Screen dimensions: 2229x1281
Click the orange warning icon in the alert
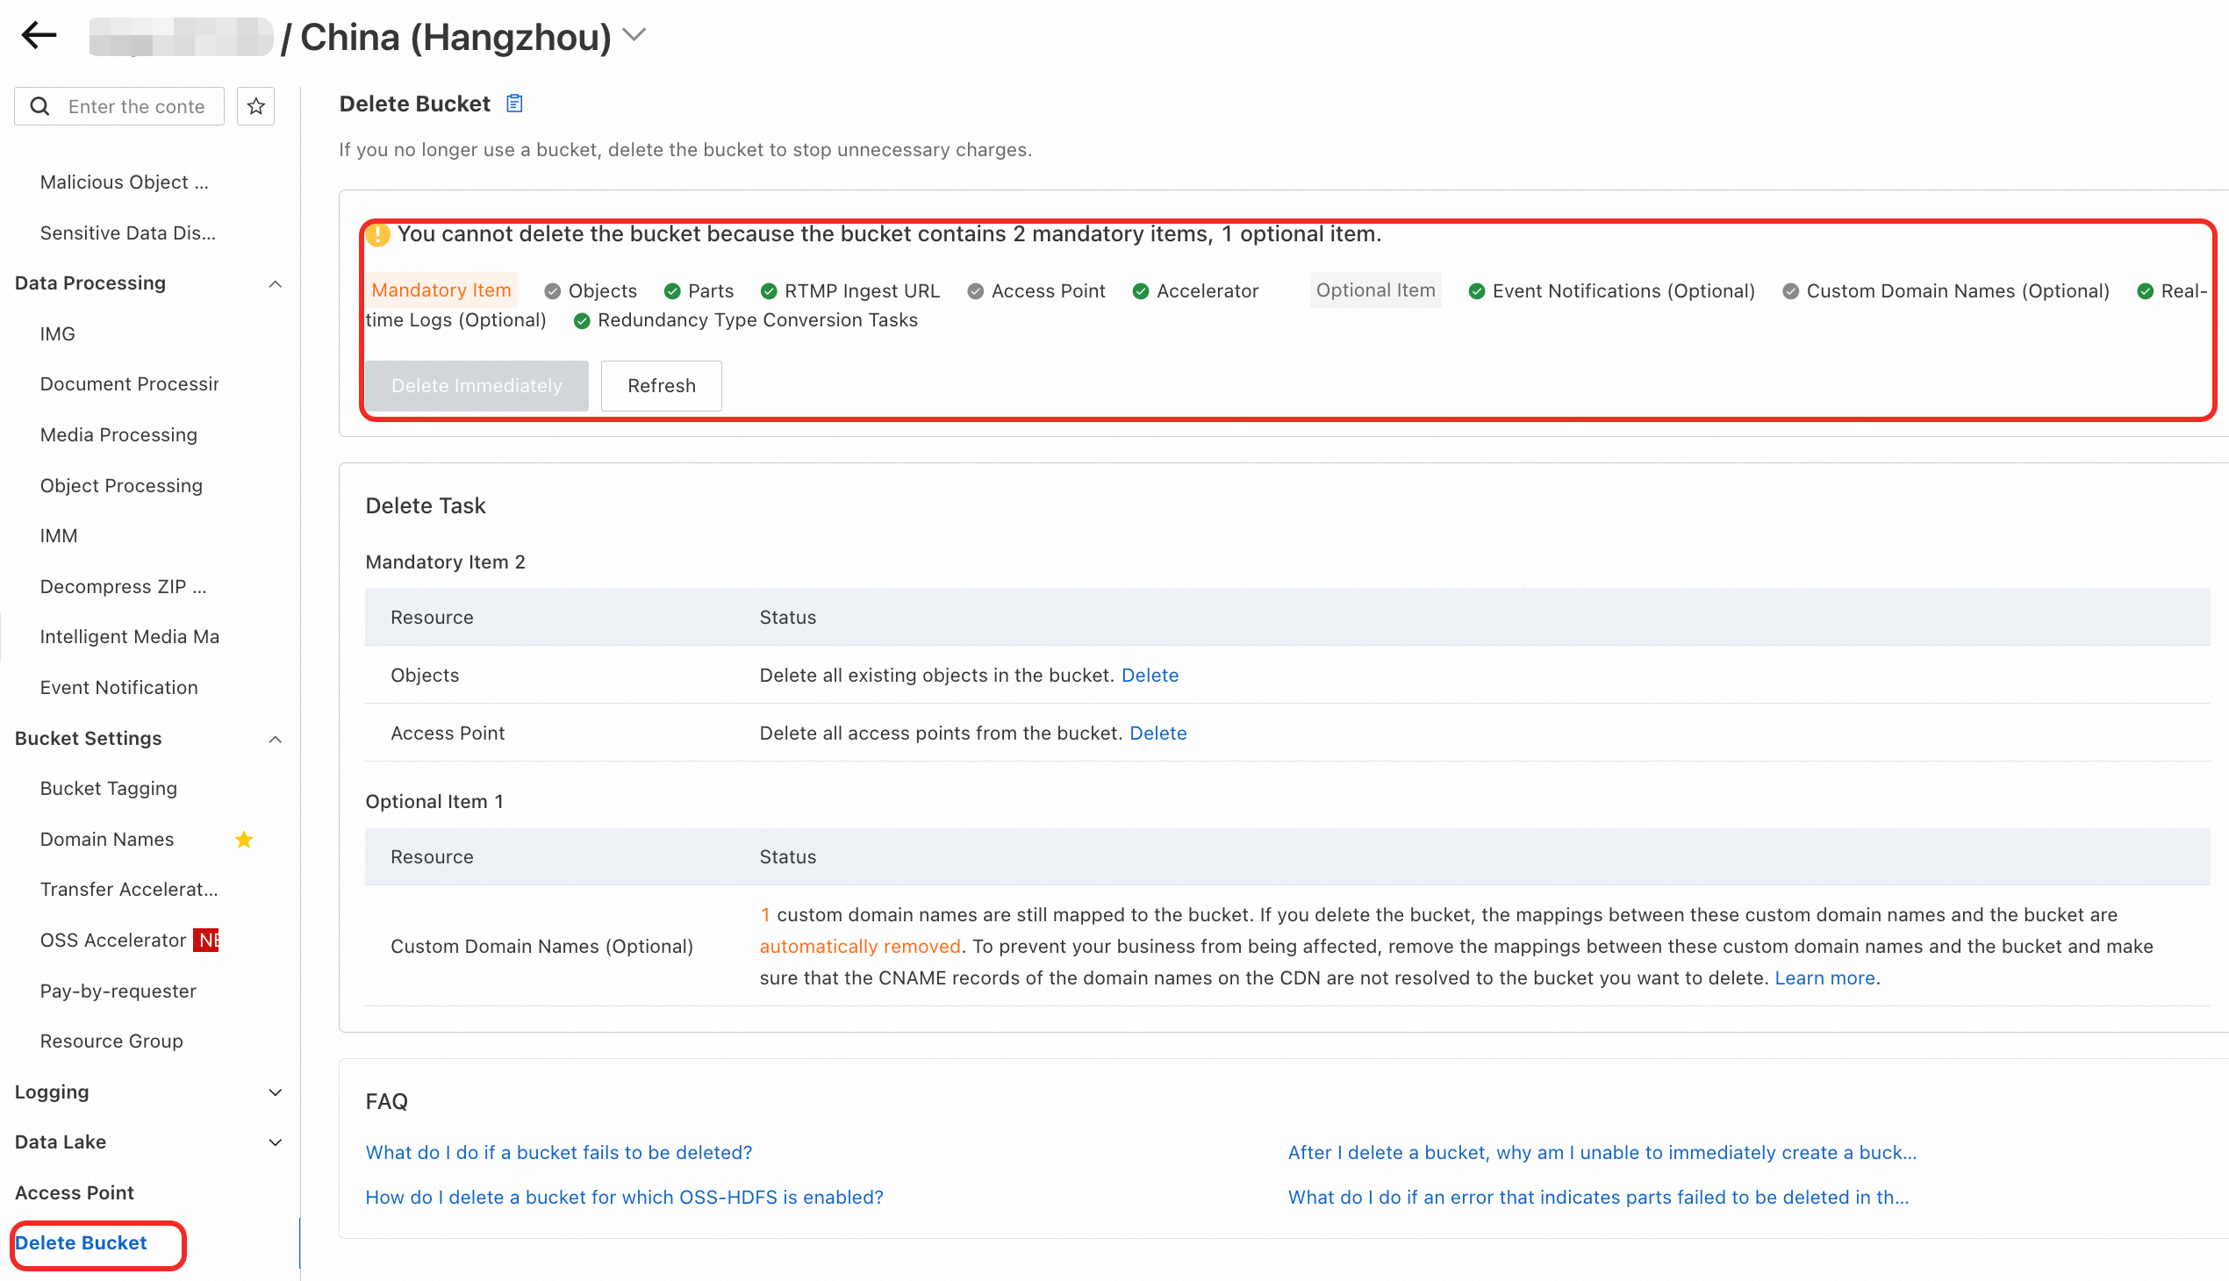pyautogui.click(x=377, y=235)
